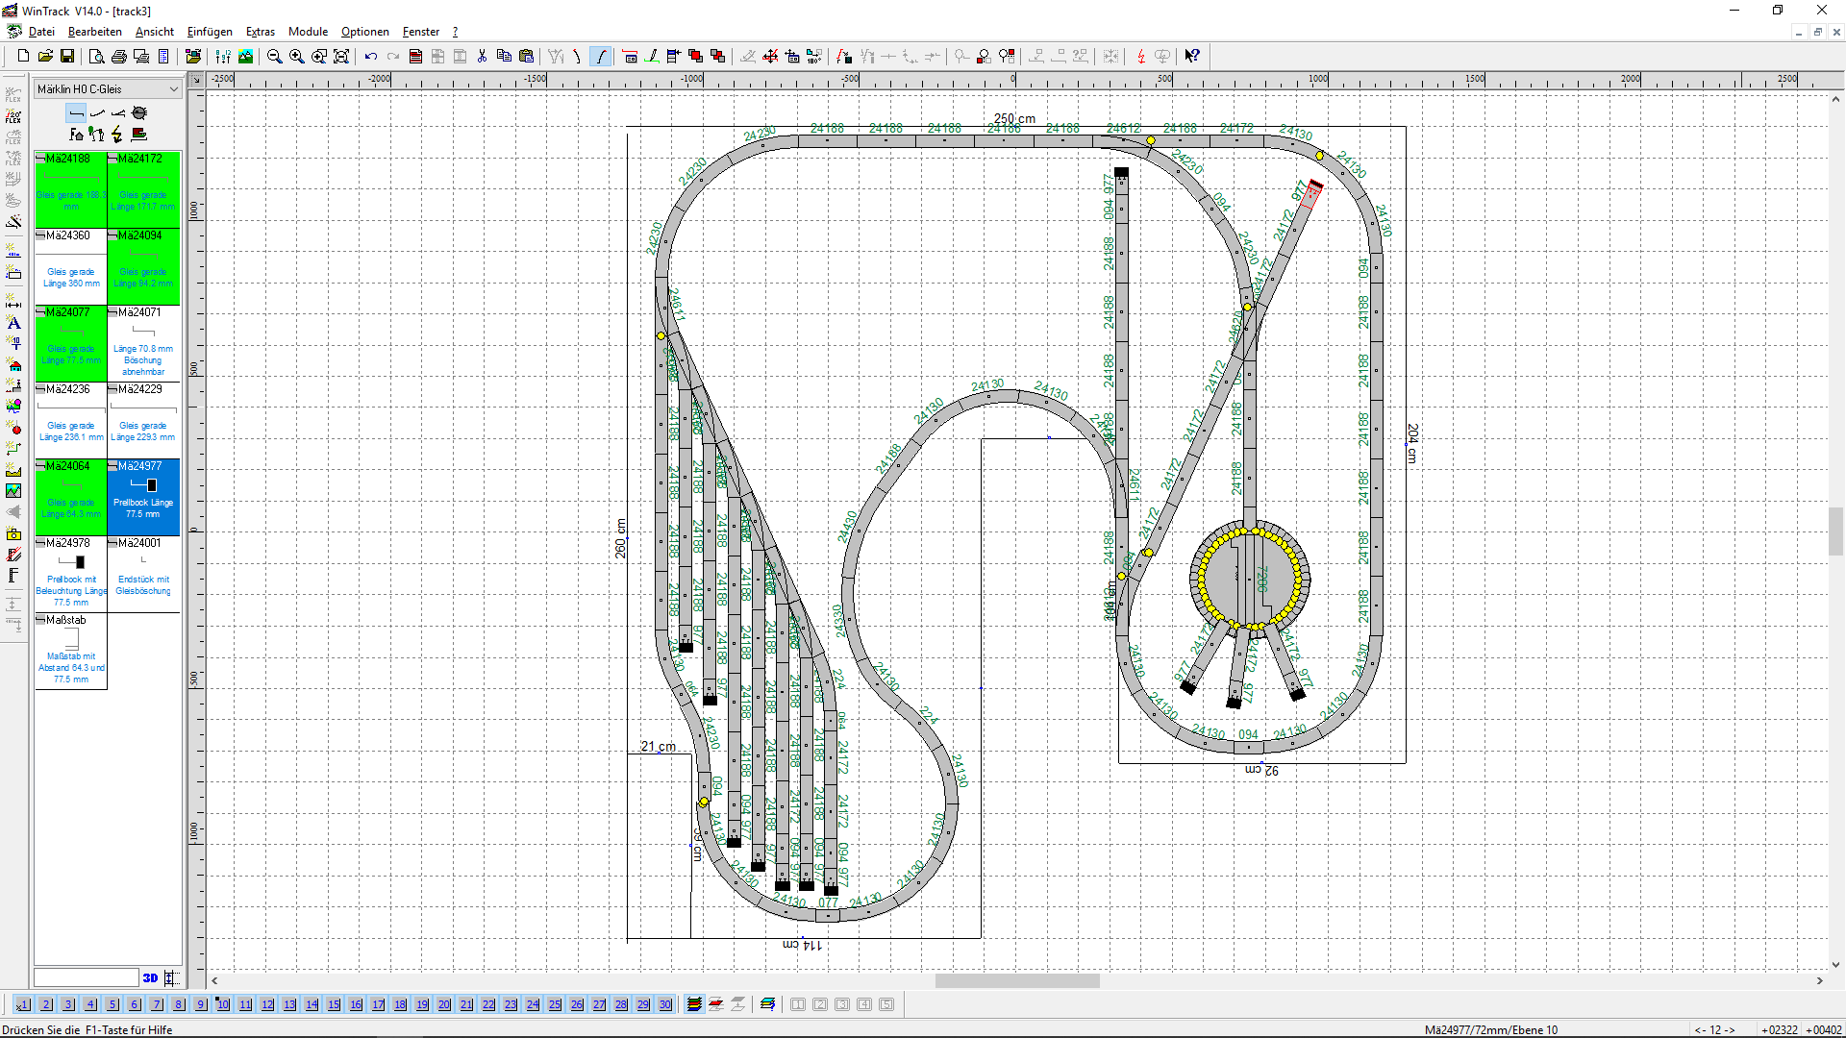Select track piece Mä24229 straight 229.3 mm

pos(143,420)
